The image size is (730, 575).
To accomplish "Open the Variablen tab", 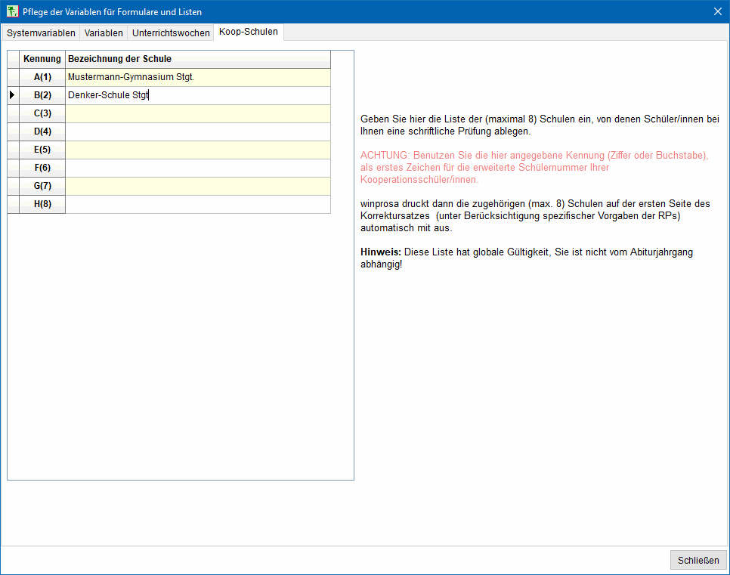I will click(x=104, y=33).
